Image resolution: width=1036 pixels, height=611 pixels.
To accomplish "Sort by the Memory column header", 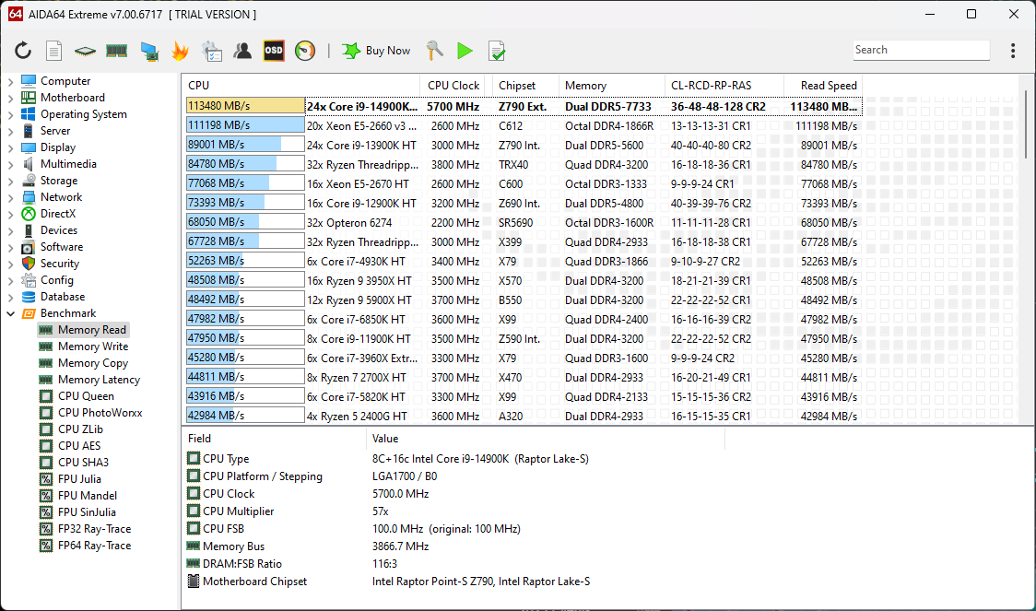I will point(612,85).
